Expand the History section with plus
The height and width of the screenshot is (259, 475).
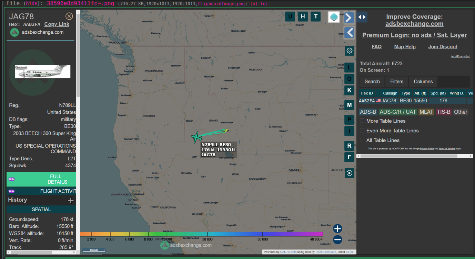(x=70, y=200)
